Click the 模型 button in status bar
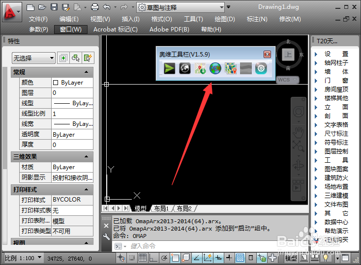Screen dimensions: 361x265 tap(291, 258)
